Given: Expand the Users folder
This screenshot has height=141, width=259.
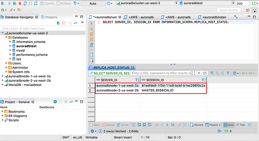Looking at the screenshot, I should coord(6,63).
